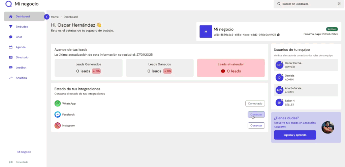Open the search filter settings icon
The width and height of the screenshot is (345, 167).
339,4
